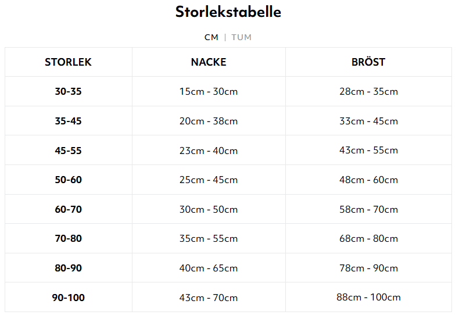Click neck value 43cm - 70cm

tap(209, 298)
